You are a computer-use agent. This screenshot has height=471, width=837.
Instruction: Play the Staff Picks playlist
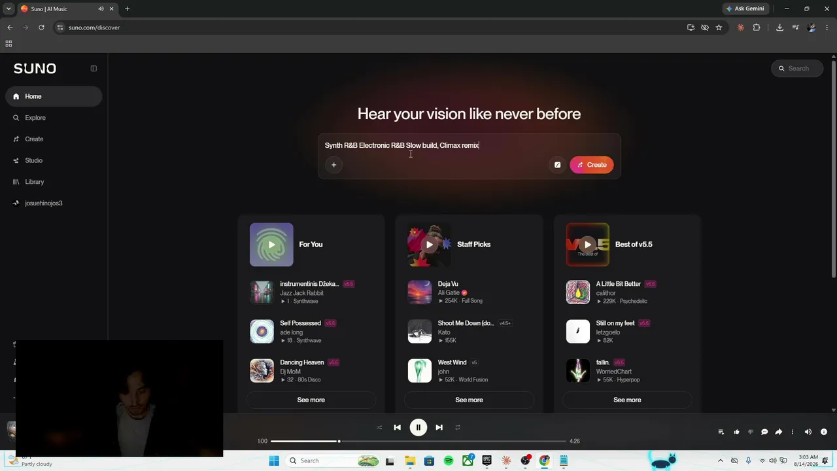[430, 245]
